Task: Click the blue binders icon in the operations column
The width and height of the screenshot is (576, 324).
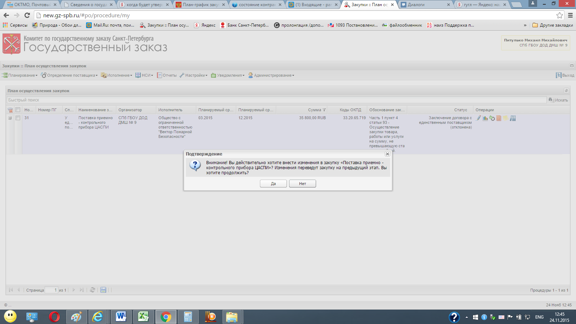Action: coord(513,118)
